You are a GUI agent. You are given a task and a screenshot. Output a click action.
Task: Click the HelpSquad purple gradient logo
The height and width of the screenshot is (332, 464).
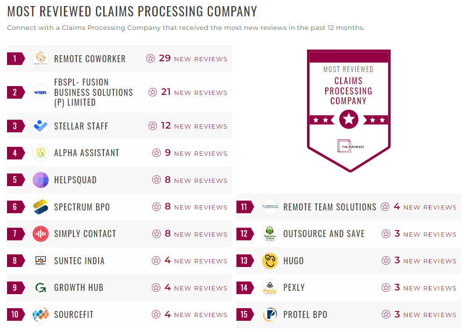(x=40, y=180)
